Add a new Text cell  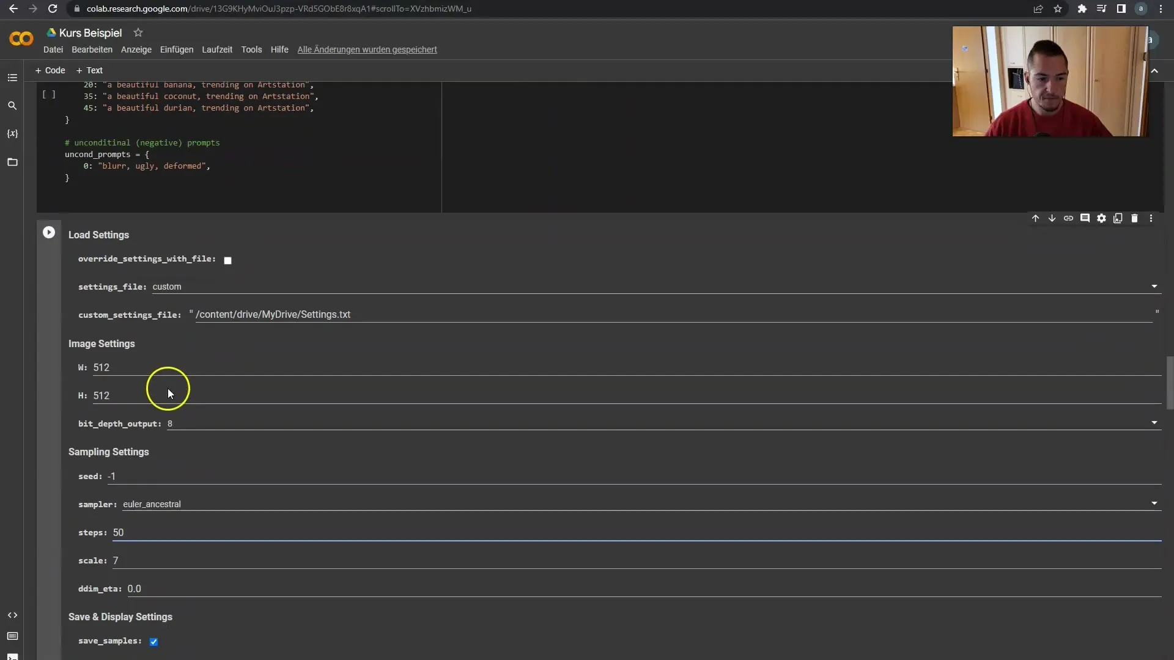click(89, 70)
